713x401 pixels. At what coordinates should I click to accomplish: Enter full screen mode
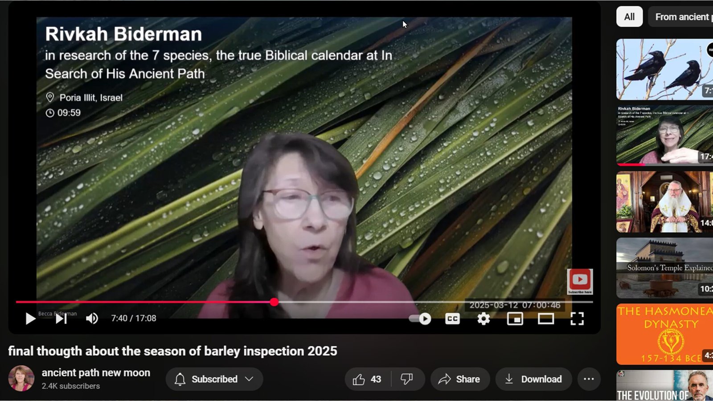577,319
